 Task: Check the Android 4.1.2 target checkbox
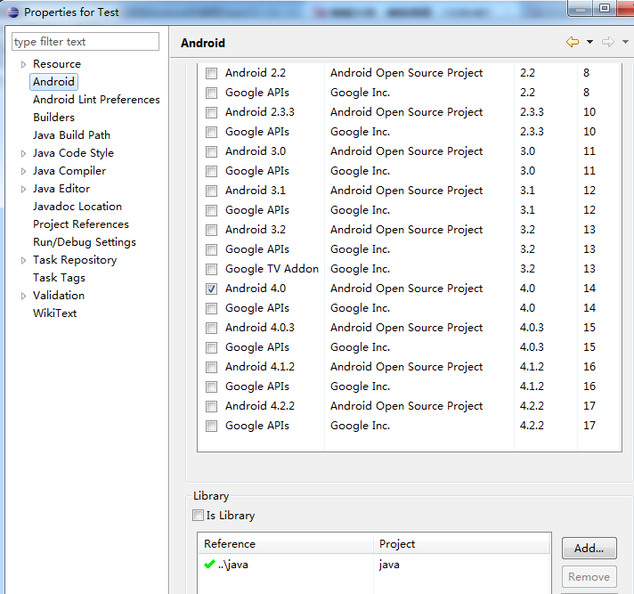(x=211, y=367)
